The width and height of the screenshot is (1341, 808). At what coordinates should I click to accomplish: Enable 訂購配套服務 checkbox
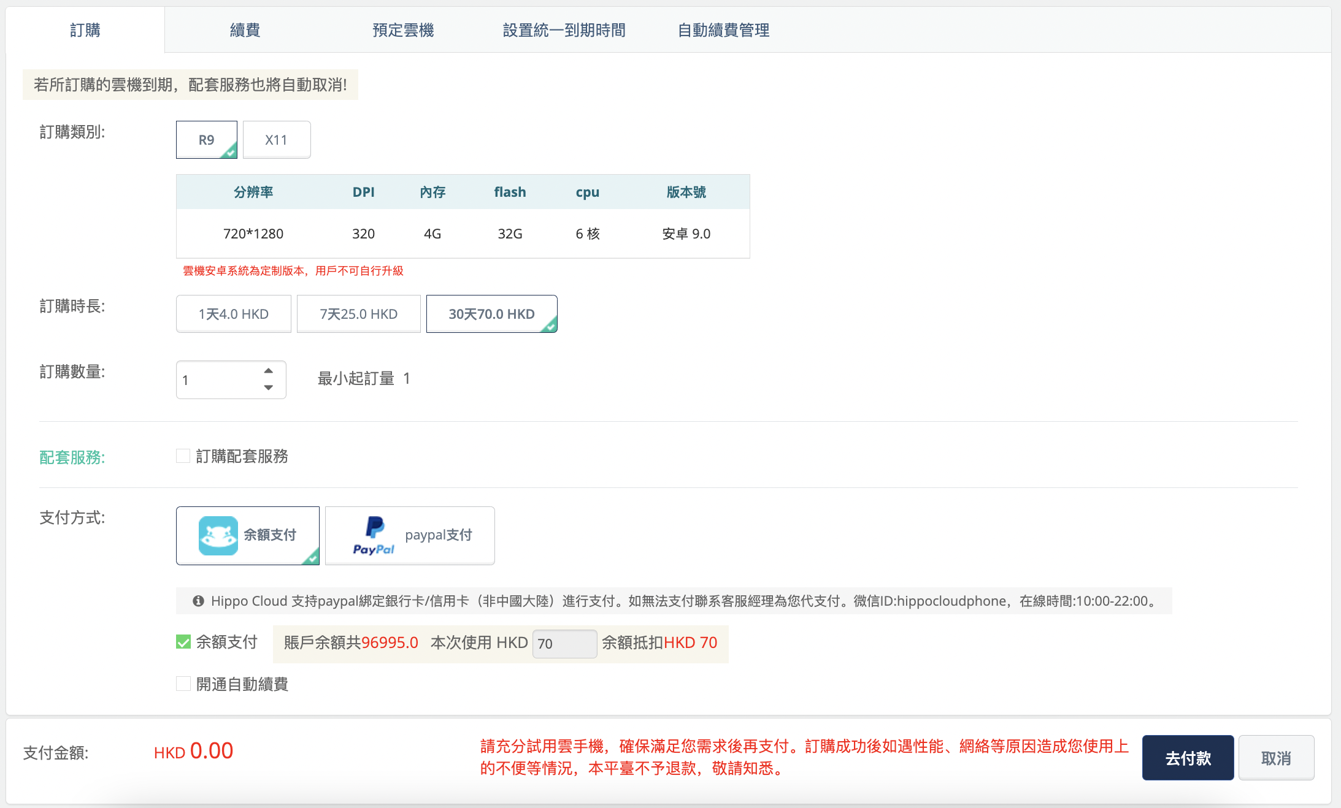click(x=183, y=456)
